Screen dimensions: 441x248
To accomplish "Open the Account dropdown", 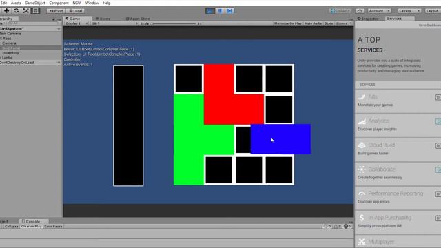I will (380, 11).
